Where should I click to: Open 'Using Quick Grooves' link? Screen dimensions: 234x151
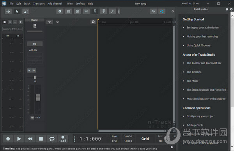coord(199,46)
